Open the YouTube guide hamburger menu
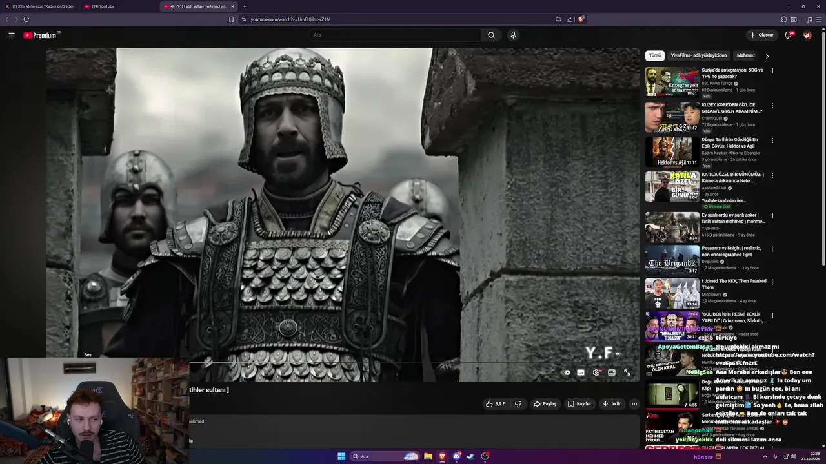The width and height of the screenshot is (826, 464). click(12, 35)
